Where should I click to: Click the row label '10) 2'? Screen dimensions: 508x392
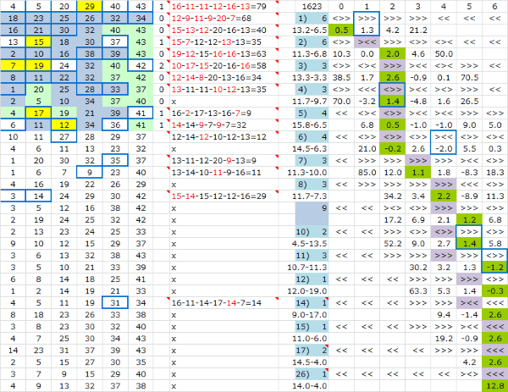click(x=312, y=232)
